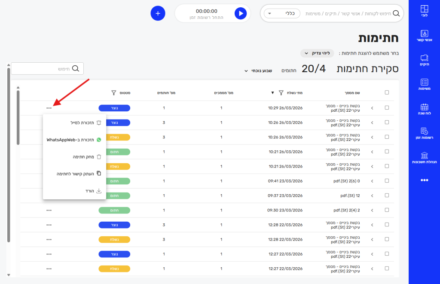
Task: Select checkbox for pdf.(St) 12 row
Action: (387, 195)
